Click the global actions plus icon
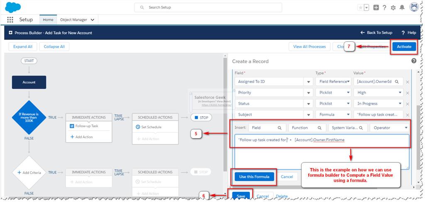Viewport: 425px width, 202px height. point(376,7)
